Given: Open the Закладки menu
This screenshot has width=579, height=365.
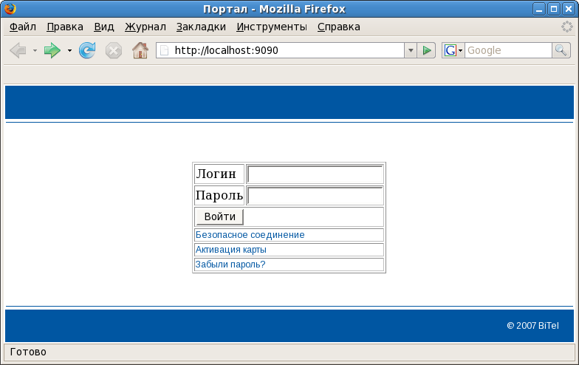Looking at the screenshot, I should tap(201, 27).
